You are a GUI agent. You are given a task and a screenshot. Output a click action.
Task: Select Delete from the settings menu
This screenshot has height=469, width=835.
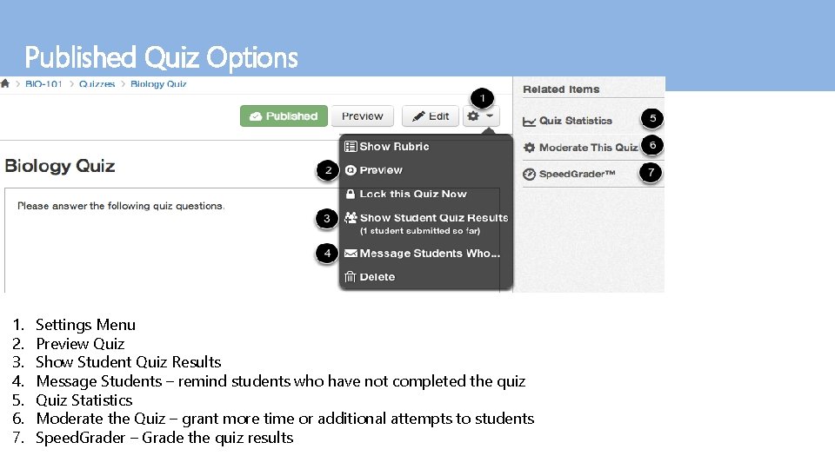[377, 277]
